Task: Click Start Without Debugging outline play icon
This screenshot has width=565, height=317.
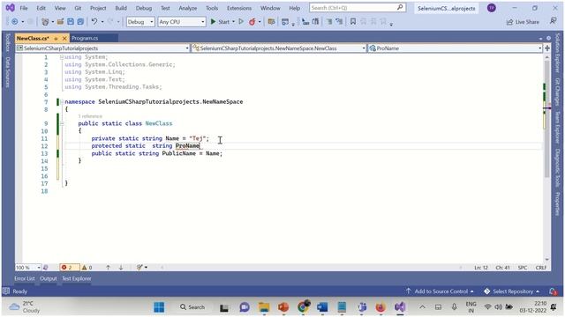Action: (241, 22)
